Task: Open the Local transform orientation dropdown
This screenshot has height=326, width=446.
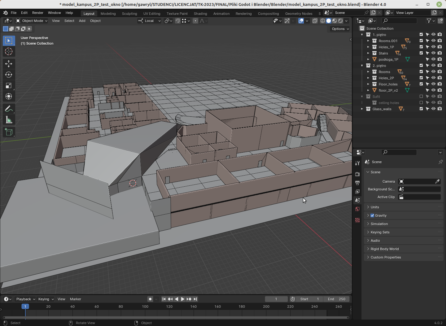Action: coord(149,21)
